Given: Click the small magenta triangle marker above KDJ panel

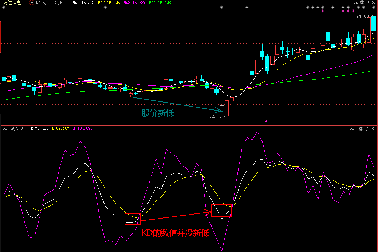Looking at the screenshot, I should pyautogui.click(x=266, y=121).
